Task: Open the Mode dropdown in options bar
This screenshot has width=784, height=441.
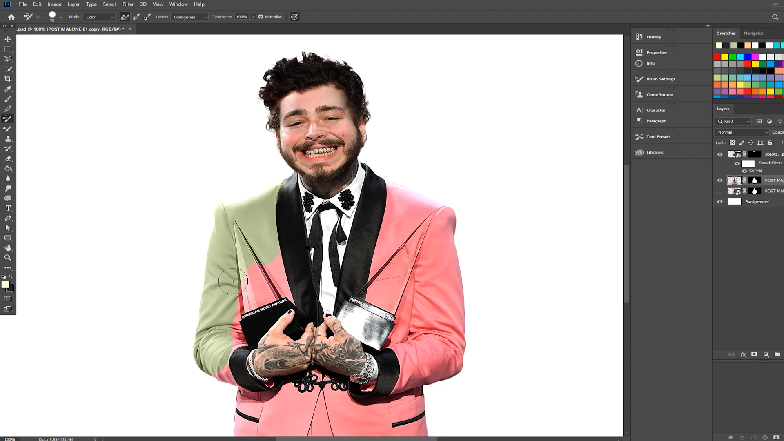Action: pyautogui.click(x=99, y=17)
